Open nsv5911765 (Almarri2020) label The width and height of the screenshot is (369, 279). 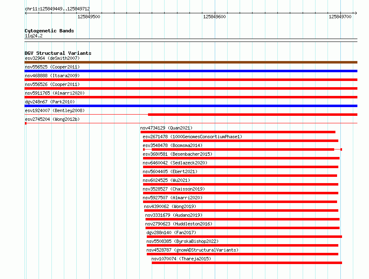55,93
